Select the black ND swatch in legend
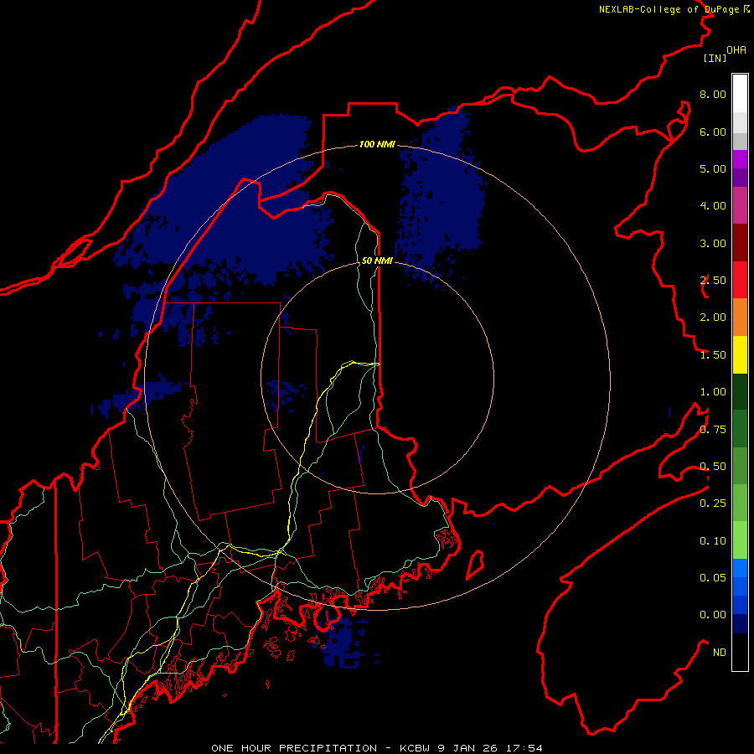 click(740, 652)
